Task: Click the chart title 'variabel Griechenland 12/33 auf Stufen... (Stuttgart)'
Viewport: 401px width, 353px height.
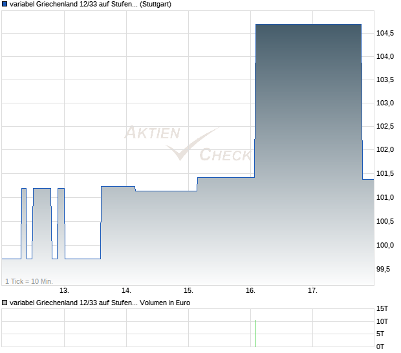Action: click(91, 4)
